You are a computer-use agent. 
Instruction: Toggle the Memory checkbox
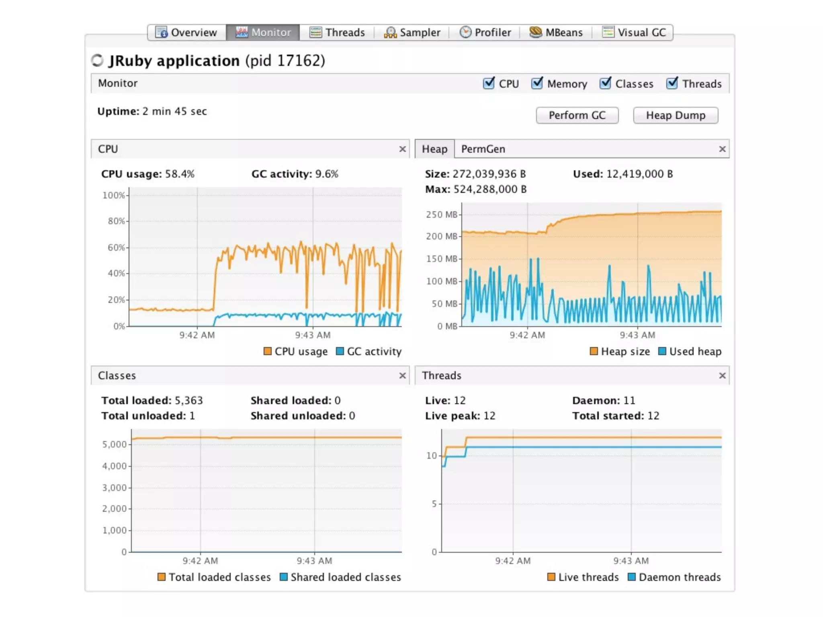tap(537, 83)
